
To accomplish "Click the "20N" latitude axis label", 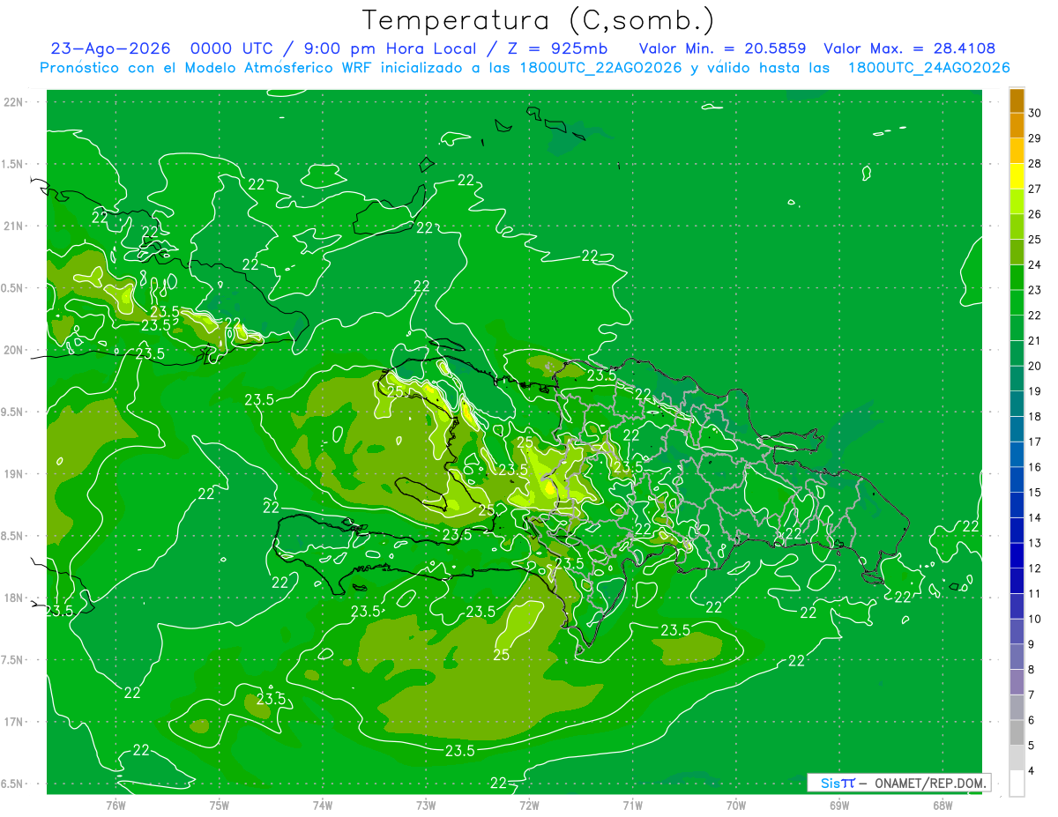I will pos(13,350).
